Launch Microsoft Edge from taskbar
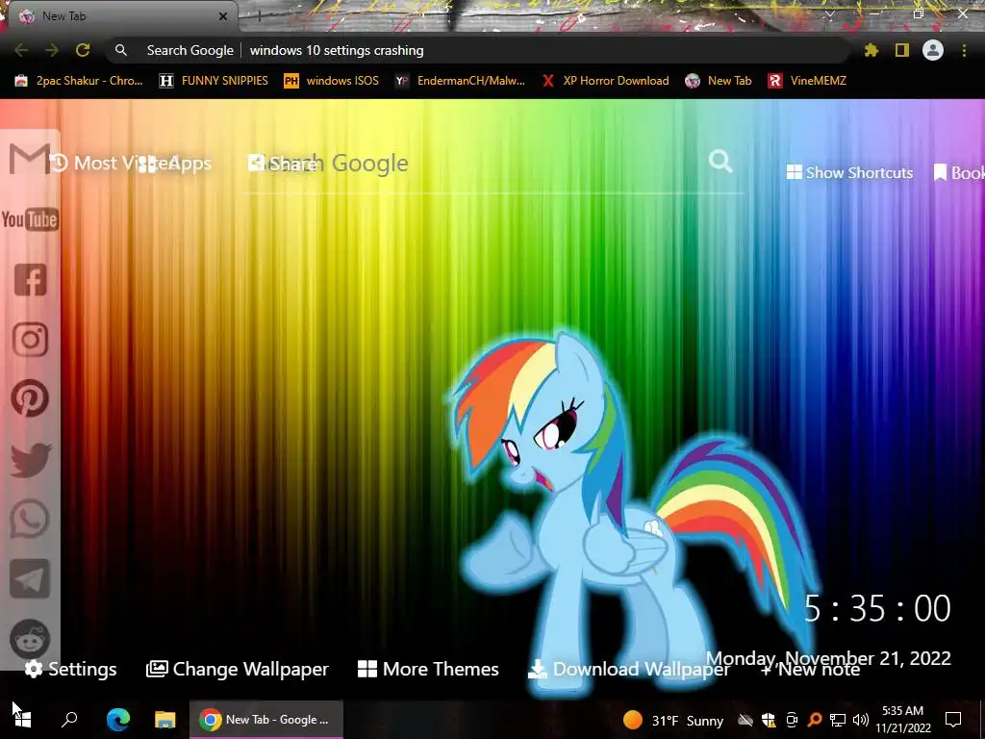The image size is (985, 739). (x=117, y=720)
